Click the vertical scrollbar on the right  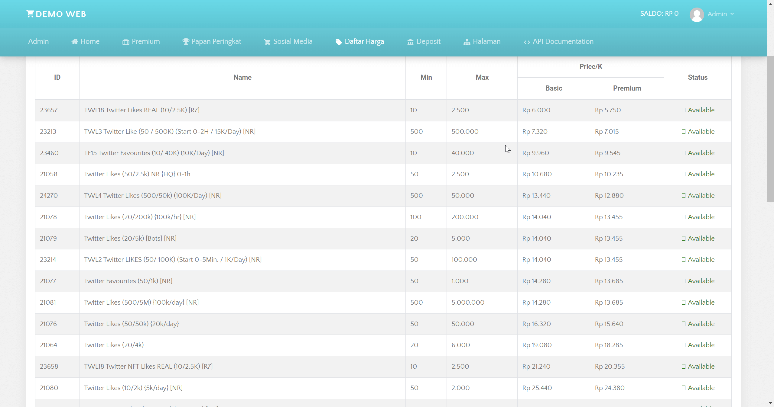click(770, 127)
